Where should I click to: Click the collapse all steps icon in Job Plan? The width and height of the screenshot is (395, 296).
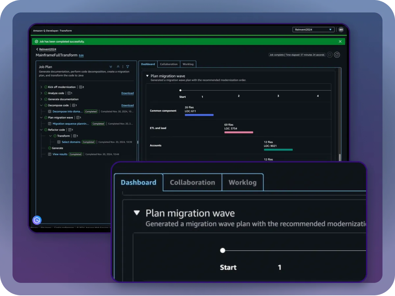tap(118, 66)
